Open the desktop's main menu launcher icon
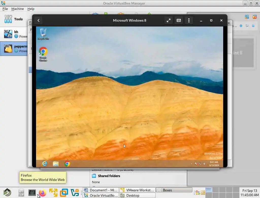260x198 pixels. pyautogui.click(x=7, y=192)
